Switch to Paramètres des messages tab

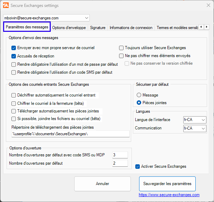[27, 27]
